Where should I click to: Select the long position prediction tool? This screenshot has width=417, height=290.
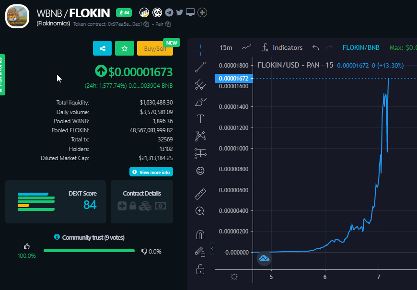[200, 153]
